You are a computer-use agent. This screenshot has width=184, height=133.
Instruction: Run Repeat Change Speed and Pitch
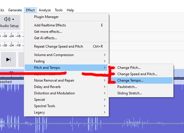tap(59, 46)
